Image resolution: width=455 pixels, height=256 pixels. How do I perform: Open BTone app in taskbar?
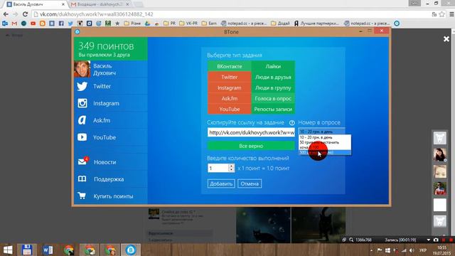[x=131, y=250]
